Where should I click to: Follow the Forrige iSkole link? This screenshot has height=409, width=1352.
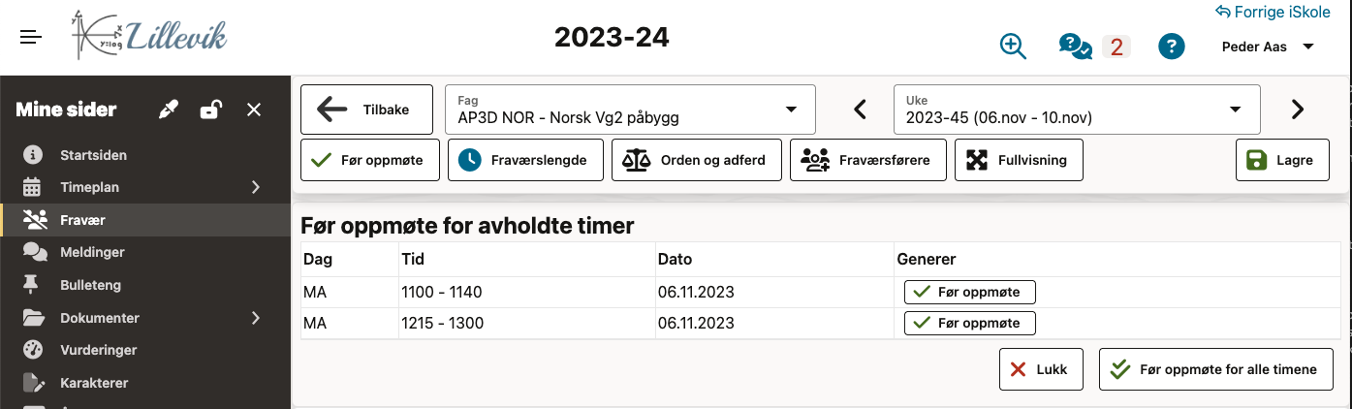tap(1273, 12)
